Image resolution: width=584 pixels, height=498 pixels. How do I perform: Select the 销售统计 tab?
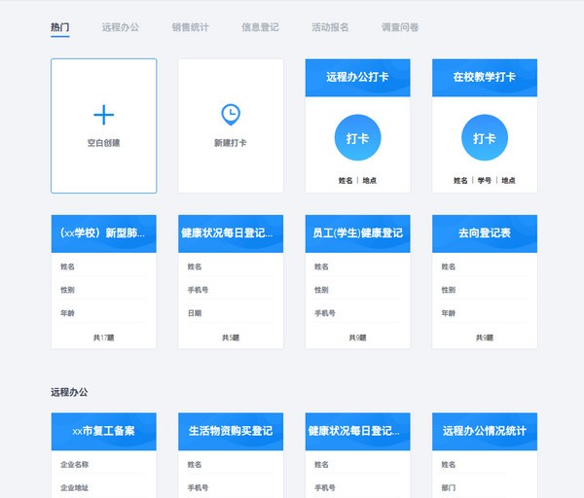190,27
